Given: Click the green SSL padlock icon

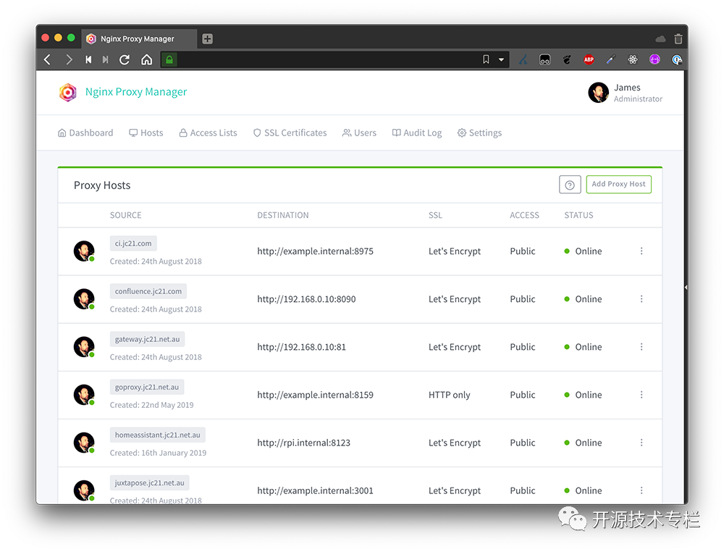Looking at the screenshot, I should tap(169, 59).
